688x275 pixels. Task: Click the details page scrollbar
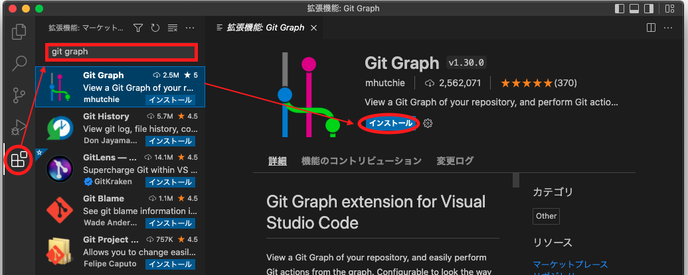tap(516, 180)
